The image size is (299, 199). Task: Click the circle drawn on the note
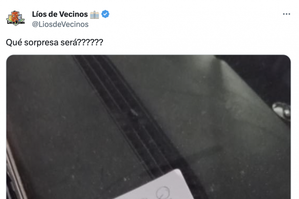[x=163, y=192]
